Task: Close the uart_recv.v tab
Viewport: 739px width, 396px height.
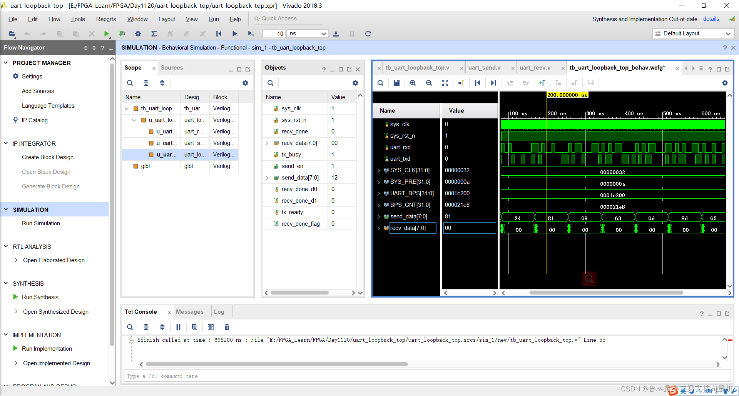Action: pyautogui.click(x=563, y=68)
